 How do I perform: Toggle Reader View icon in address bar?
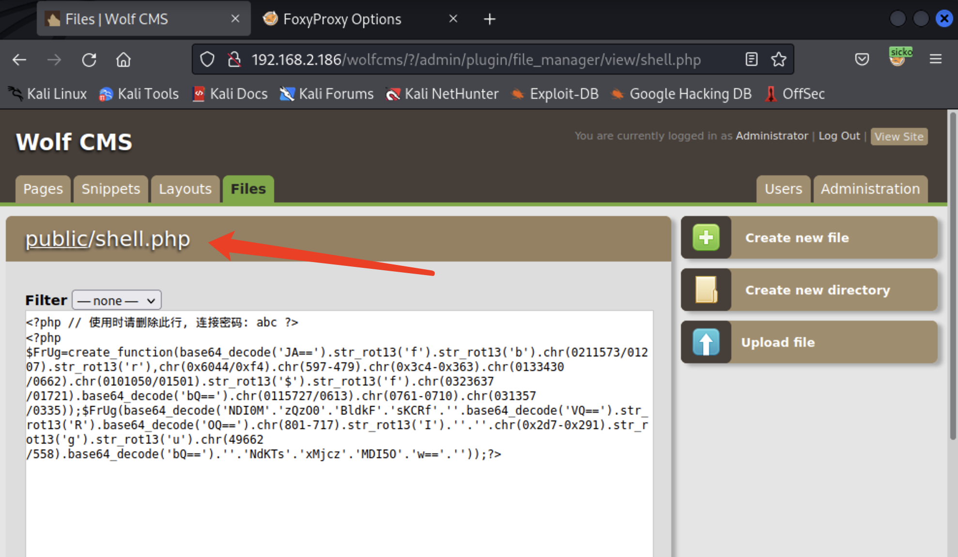click(x=751, y=60)
